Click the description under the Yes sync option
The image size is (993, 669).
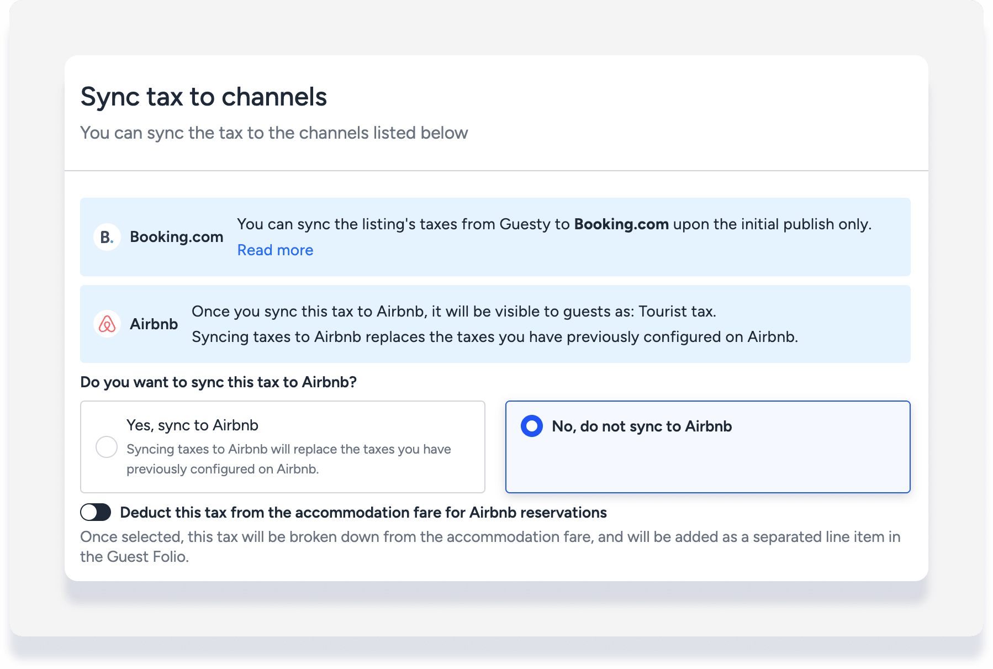tap(288, 459)
